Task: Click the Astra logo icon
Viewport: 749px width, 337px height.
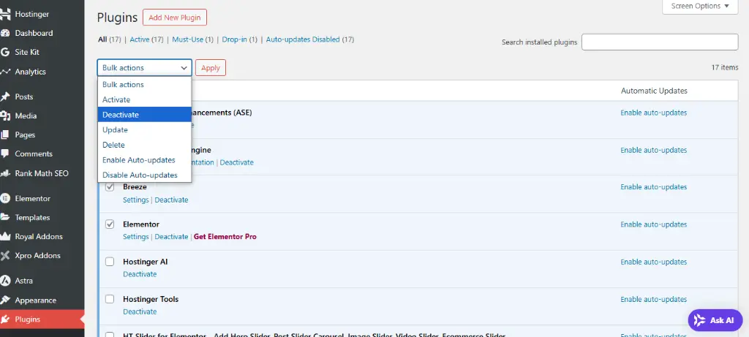Action: [5, 281]
